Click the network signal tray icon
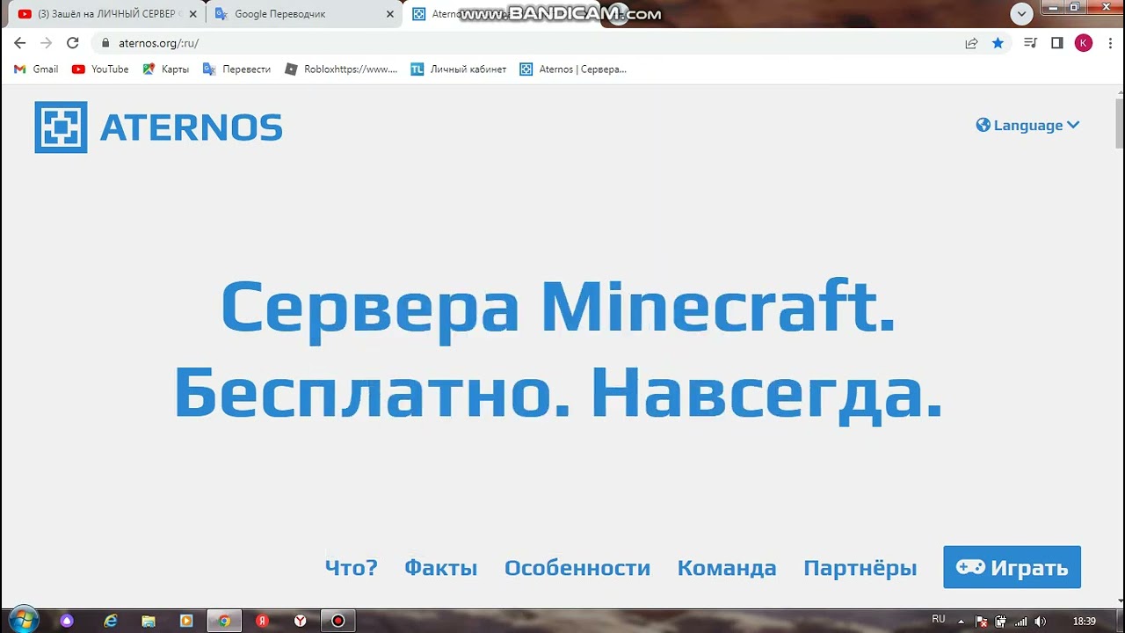The image size is (1125, 633). (x=1020, y=621)
